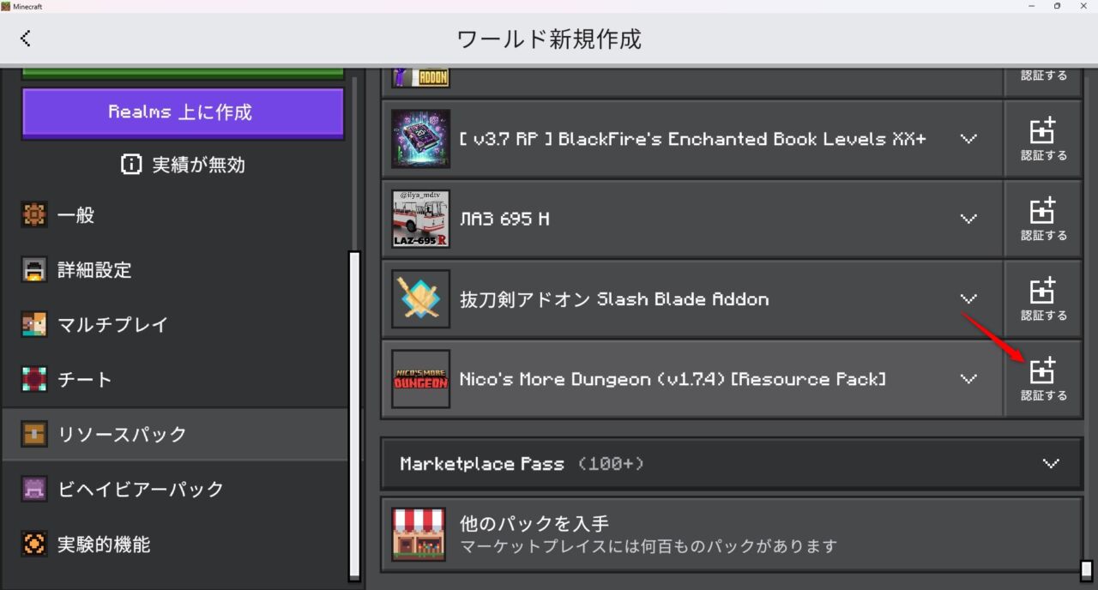The height and width of the screenshot is (590, 1098).
Task: Click the Nico's More Dungeon pack name
Action: click(673, 379)
